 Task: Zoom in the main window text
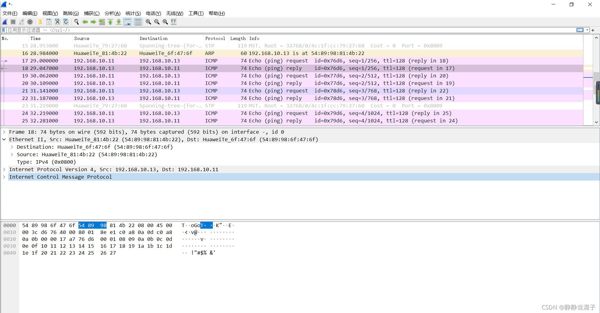(148, 22)
